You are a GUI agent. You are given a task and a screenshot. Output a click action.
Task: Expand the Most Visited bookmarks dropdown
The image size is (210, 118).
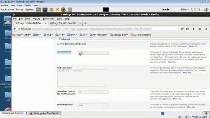click(x=22, y=35)
